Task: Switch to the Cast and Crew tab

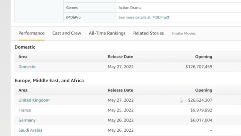Action: [x=67, y=33]
